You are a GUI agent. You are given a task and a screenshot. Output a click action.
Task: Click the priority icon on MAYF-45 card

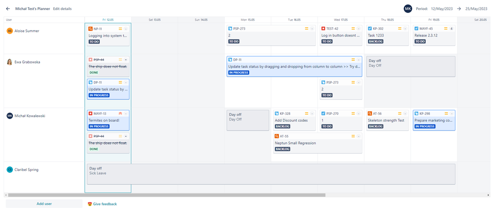446,29
